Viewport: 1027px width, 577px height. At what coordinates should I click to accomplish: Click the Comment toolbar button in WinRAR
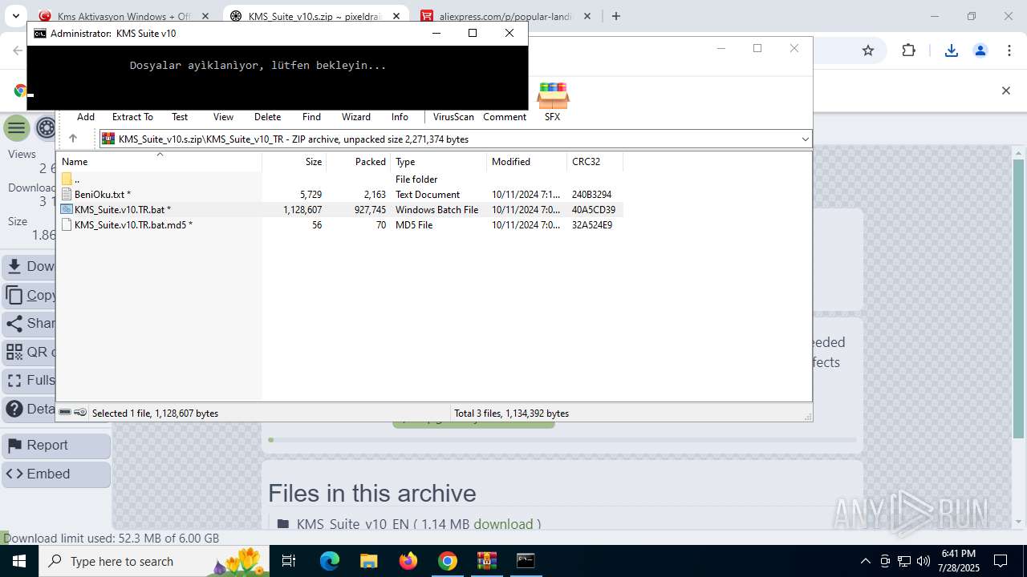505,117
